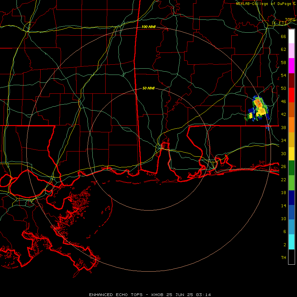Click the '38' legend value
This screenshot has width=297, height=297.
point(283,128)
